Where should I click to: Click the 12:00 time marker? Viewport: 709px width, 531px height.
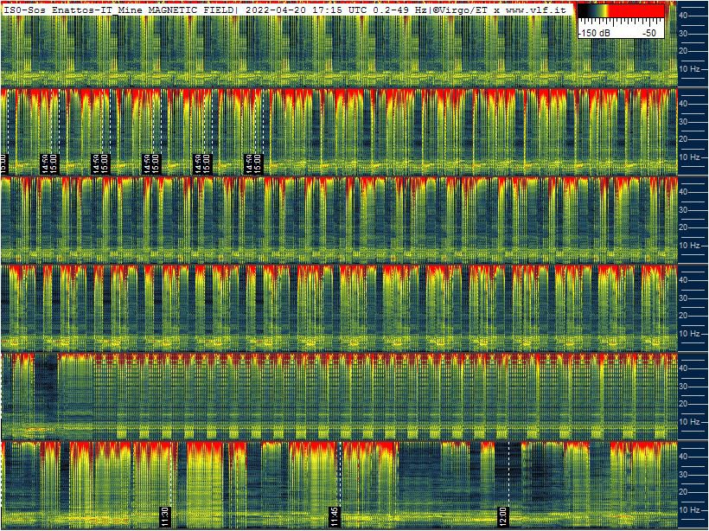(503, 516)
